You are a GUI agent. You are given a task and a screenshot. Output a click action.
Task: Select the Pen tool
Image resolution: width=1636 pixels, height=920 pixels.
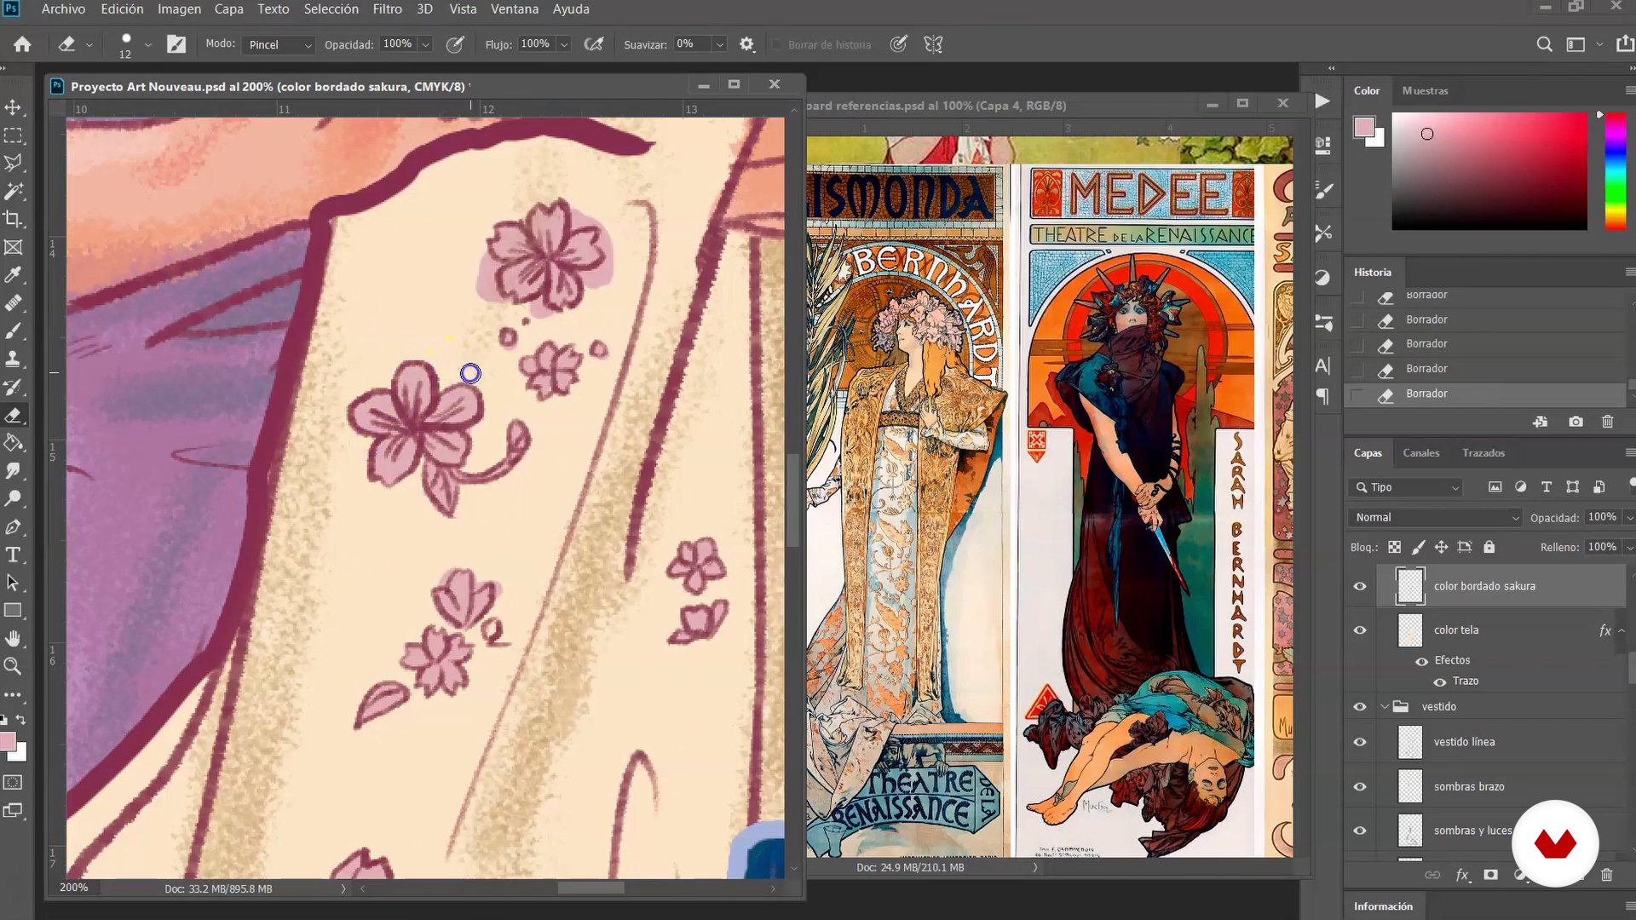pos(13,527)
